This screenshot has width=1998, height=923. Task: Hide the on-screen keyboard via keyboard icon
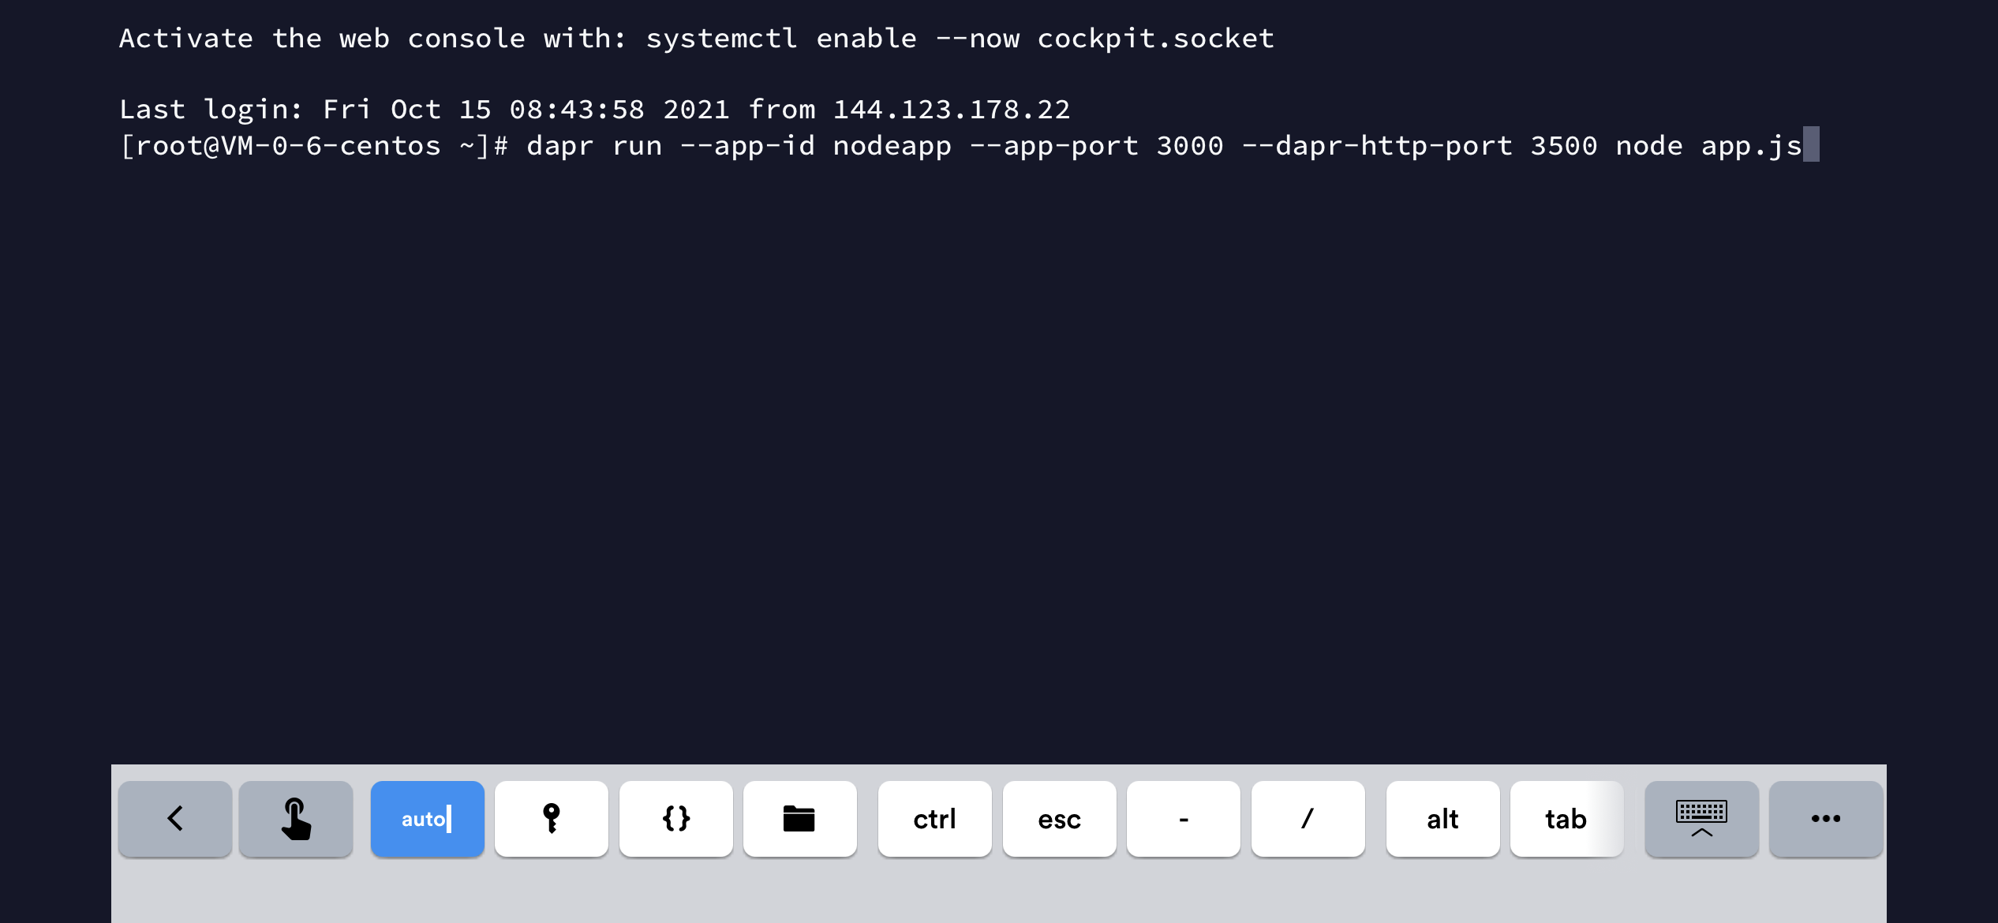(1701, 818)
